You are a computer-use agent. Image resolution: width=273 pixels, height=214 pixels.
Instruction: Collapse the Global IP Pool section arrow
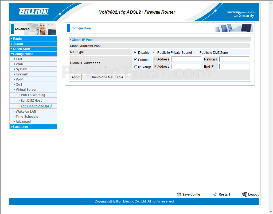pyautogui.click(x=70, y=40)
